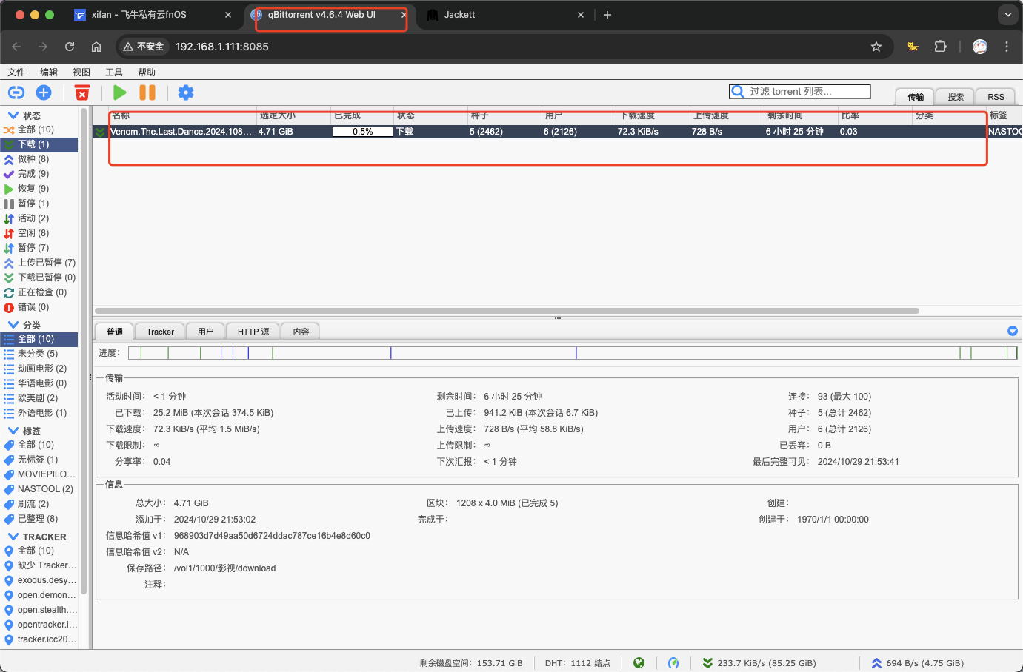This screenshot has height=672, width=1023.
Task: Click the globe connection status icon
Action: [x=639, y=663]
